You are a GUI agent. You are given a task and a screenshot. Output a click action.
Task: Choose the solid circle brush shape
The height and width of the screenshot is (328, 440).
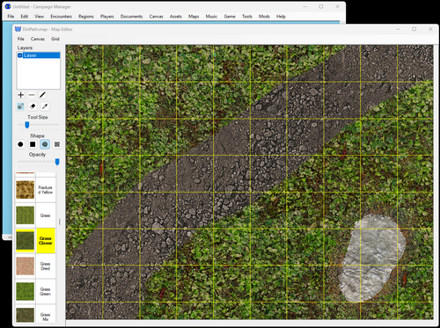tap(20, 144)
